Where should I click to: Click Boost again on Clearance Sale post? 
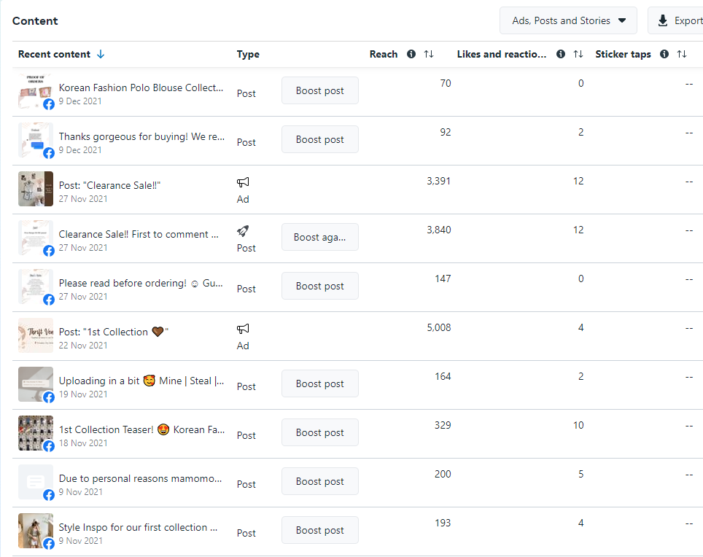pos(319,237)
